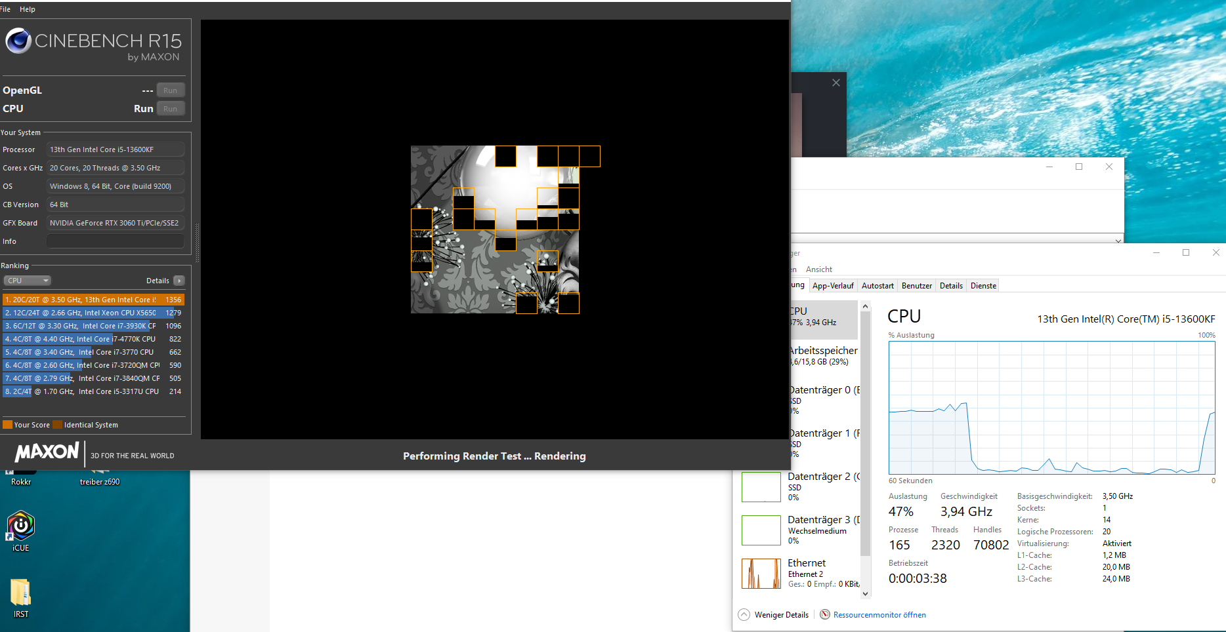Screen dimensions: 1226x632
Task: Click the Cinebench R15 logo icon
Action: [18, 41]
